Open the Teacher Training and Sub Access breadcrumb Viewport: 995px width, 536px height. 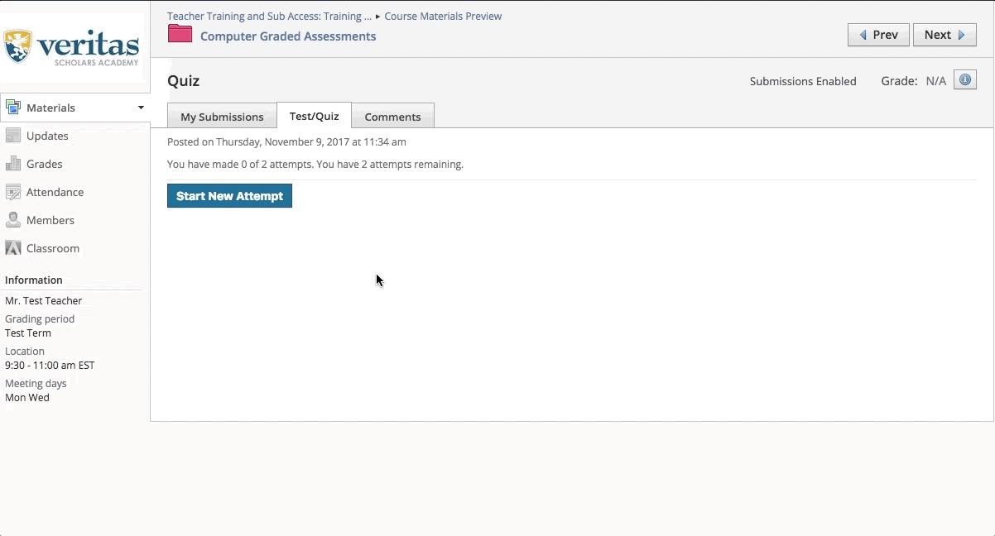269,16
